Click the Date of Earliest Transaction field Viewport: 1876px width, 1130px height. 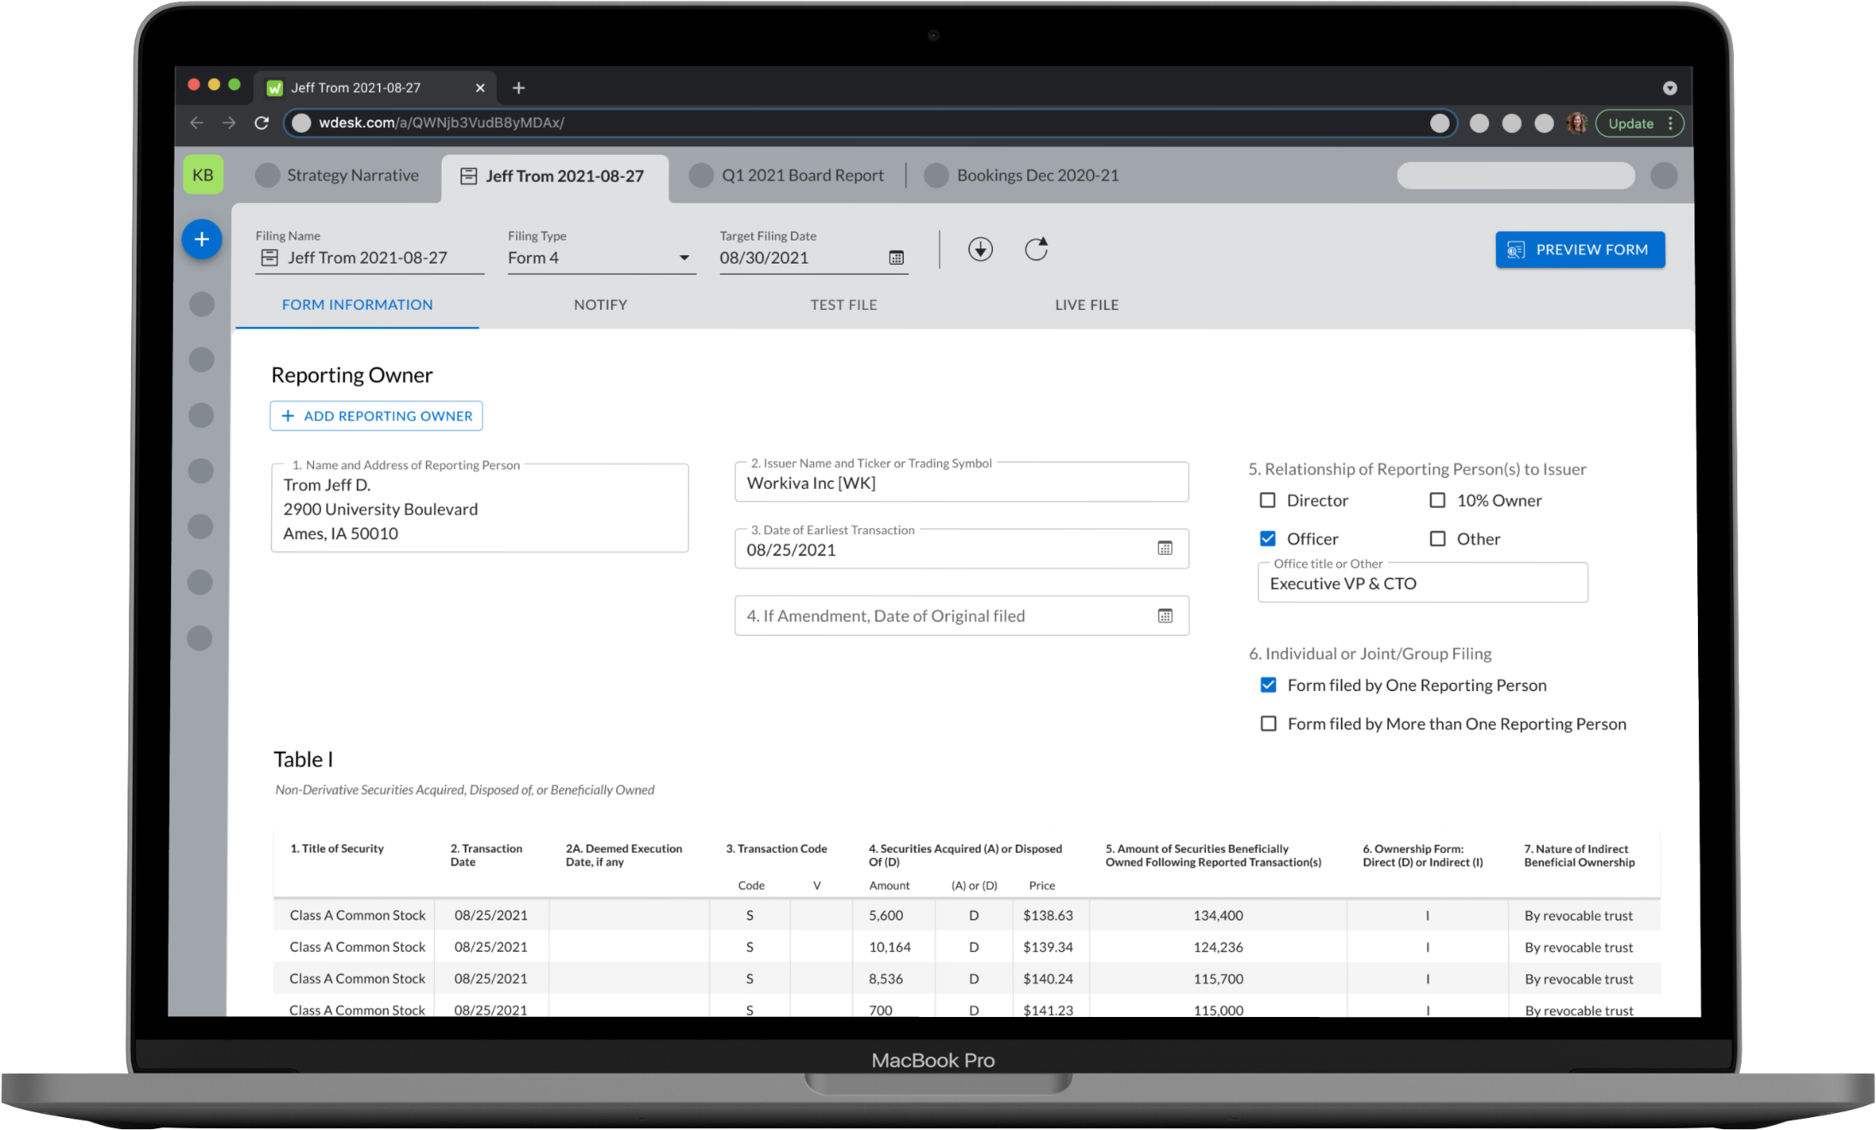point(961,549)
